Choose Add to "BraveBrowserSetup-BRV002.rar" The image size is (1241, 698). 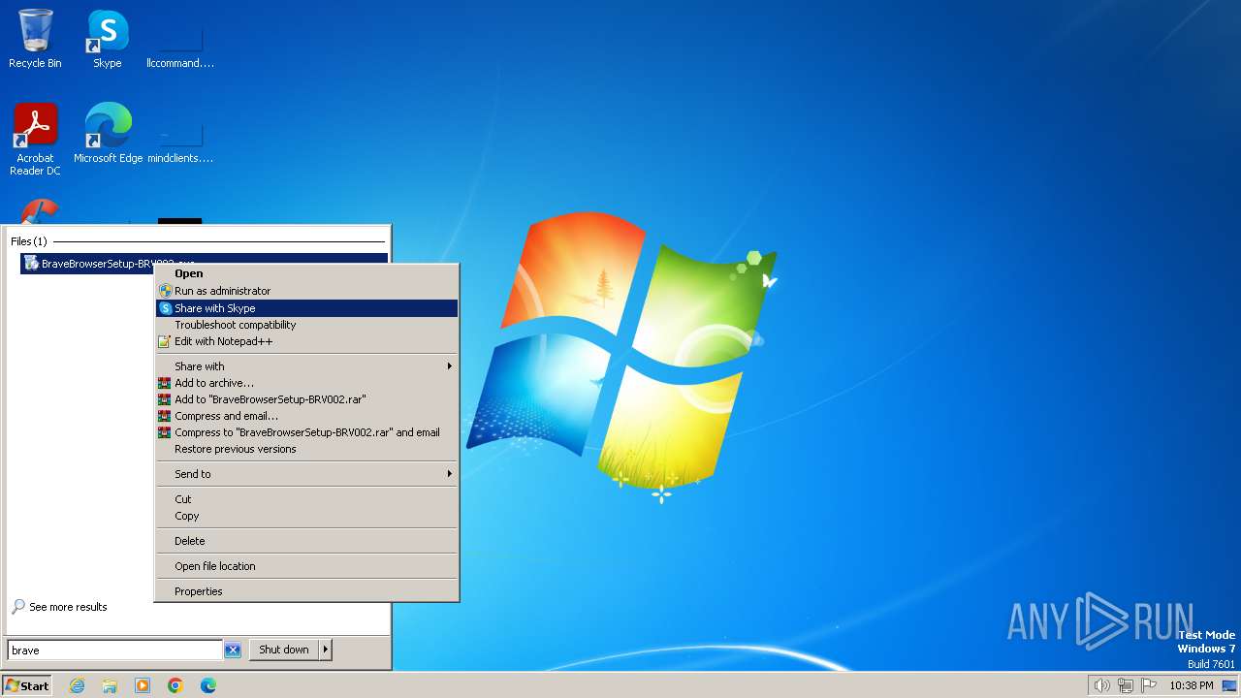[306, 399]
